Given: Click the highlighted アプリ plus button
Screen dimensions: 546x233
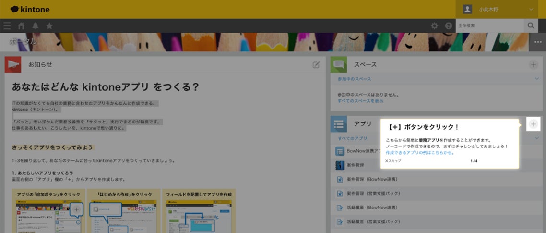Looking at the screenshot, I should tap(534, 124).
